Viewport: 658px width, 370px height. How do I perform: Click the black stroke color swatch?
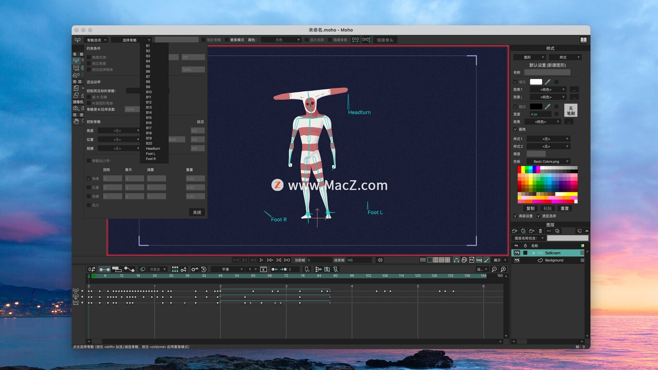536,107
